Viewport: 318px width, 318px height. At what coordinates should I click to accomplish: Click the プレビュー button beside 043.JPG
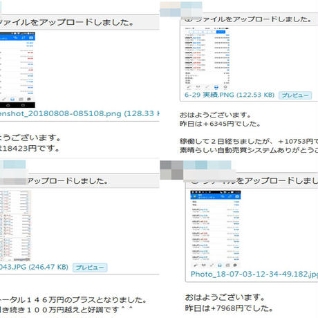(90, 268)
